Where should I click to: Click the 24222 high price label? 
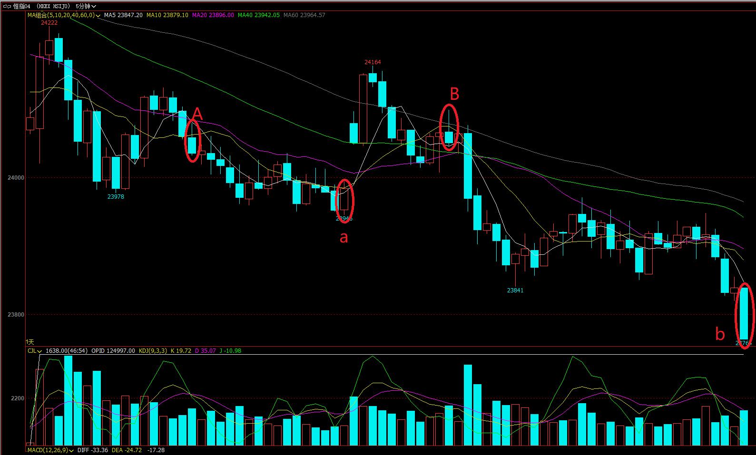tap(49, 23)
